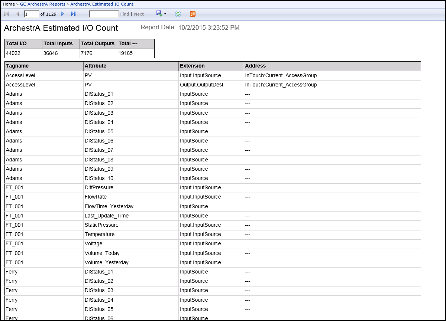The width and height of the screenshot is (446, 321).
Task: Refresh the report with green arrows icon
Action: pos(178,14)
